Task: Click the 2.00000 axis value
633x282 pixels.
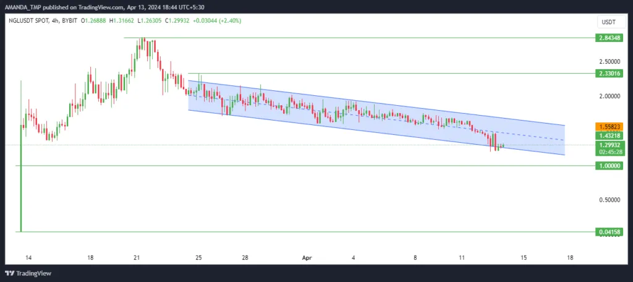Action: tap(610, 96)
